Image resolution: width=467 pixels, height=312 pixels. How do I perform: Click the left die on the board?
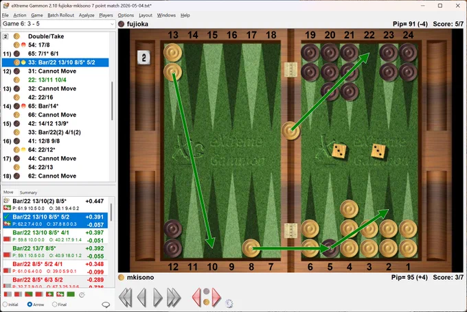pyautogui.click(x=339, y=150)
